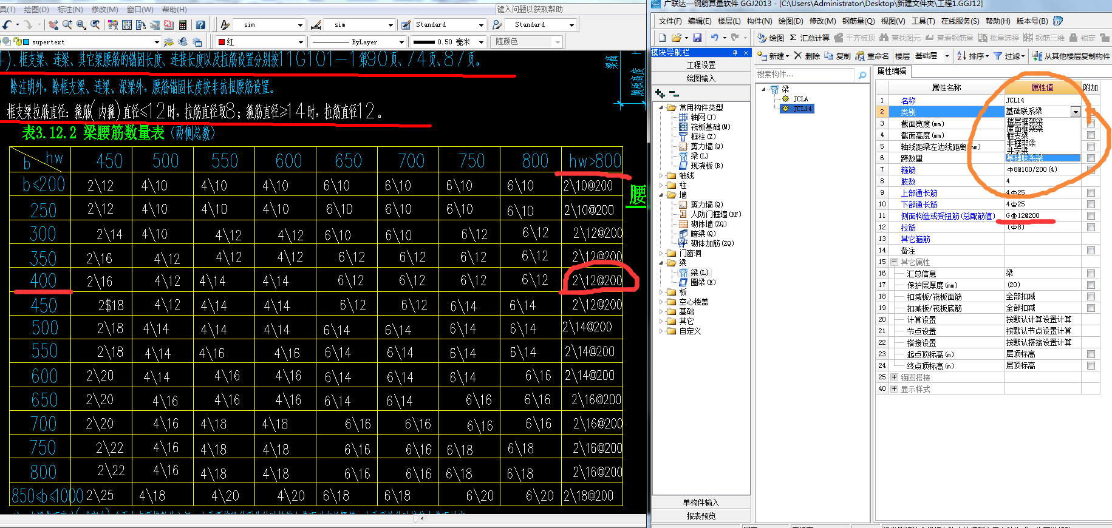Toggle 附加 checkbox for 截面宽度 row
This screenshot has width=1112, height=528.
tap(1091, 123)
